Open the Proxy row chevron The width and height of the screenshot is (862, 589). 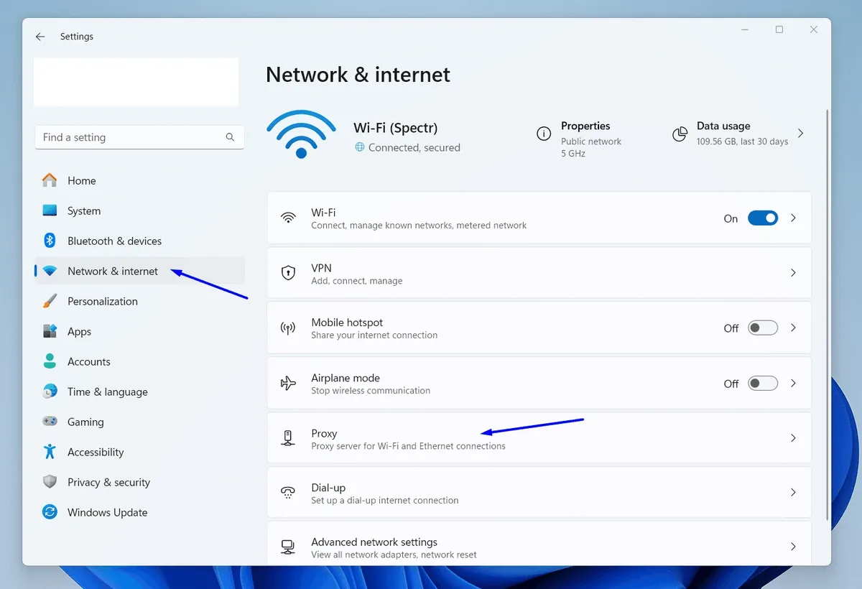click(793, 438)
